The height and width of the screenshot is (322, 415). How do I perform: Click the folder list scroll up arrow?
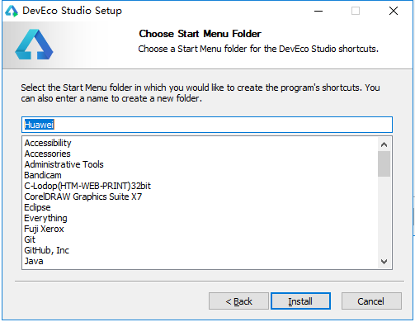(384, 144)
